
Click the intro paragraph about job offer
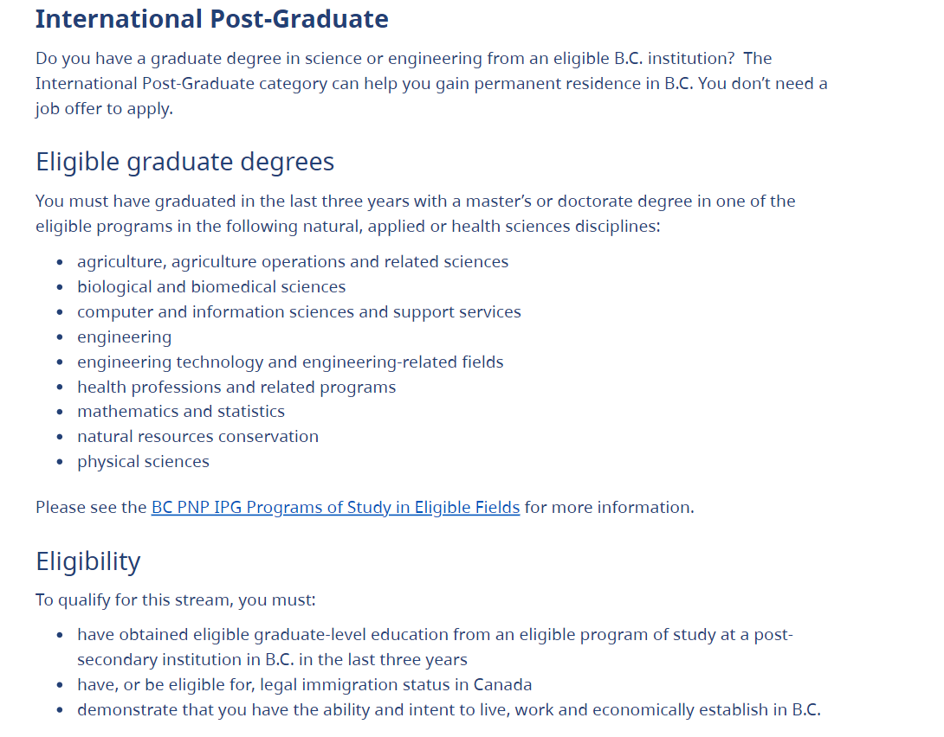click(x=431, y=84)
